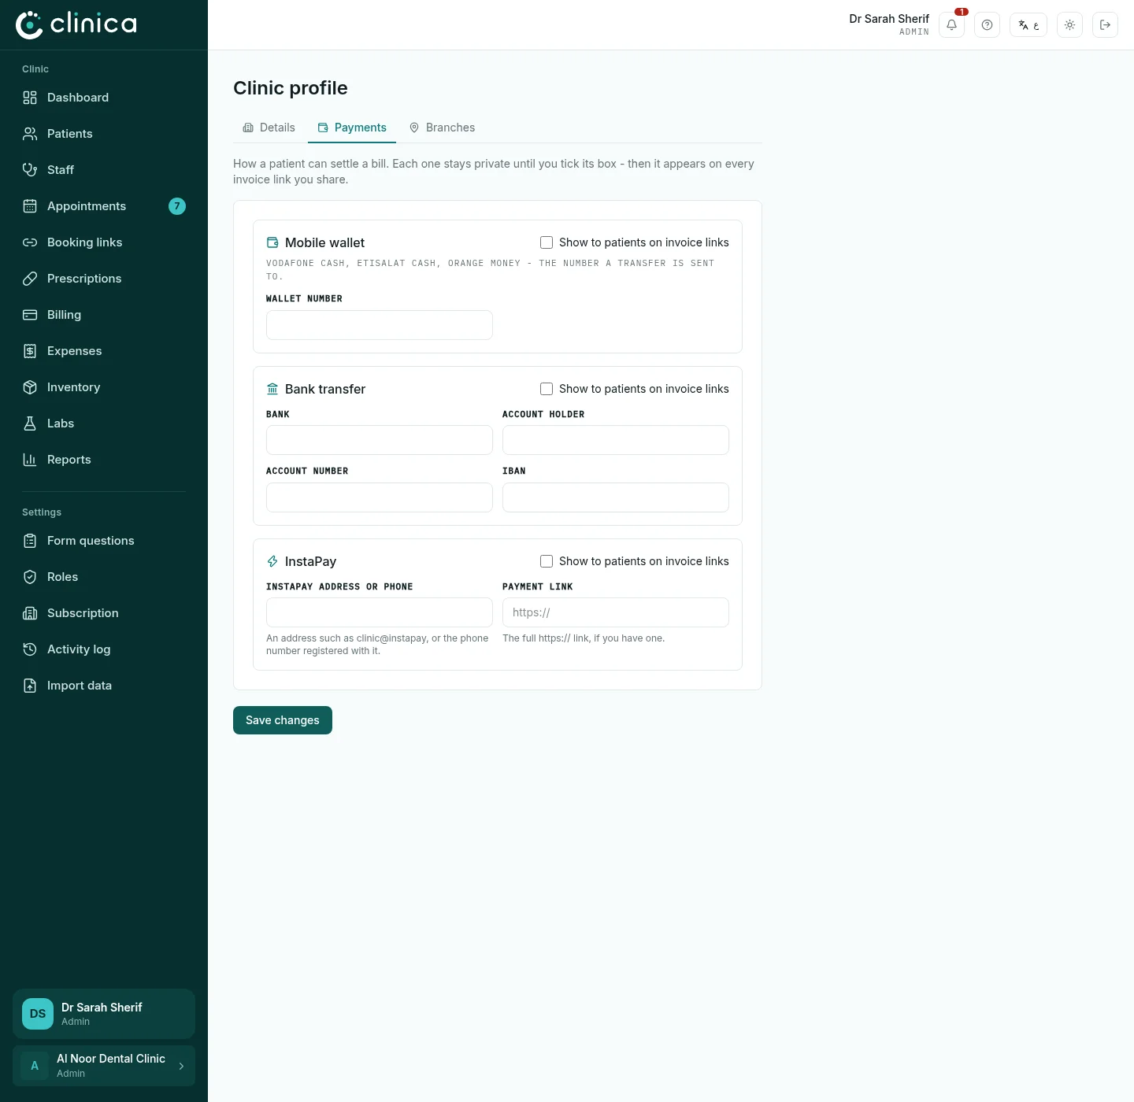Click the Inventory box icon
Image resolution: width=1134 pixels, height=1102 pixels.
pyautogui.click(x=30, y=387)
